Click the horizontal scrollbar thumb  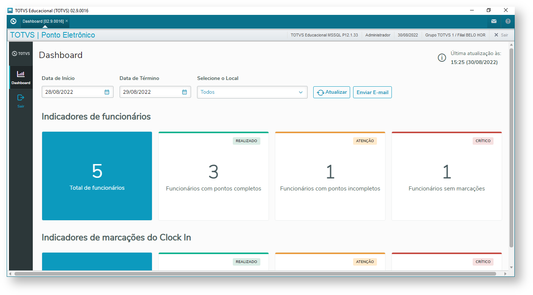[255, 273]
